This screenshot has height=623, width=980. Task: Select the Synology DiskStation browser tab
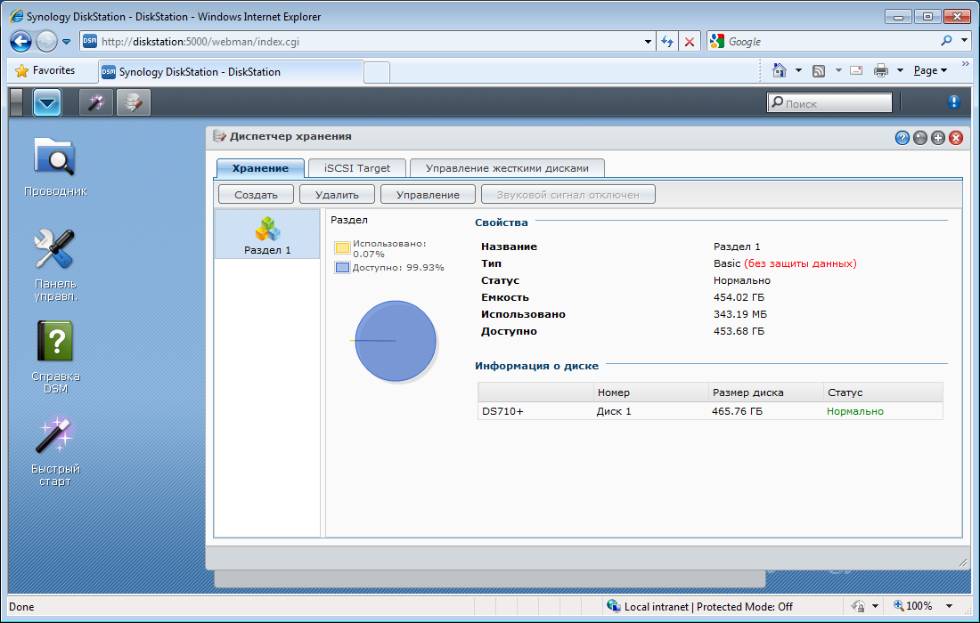tap(231, 72)
